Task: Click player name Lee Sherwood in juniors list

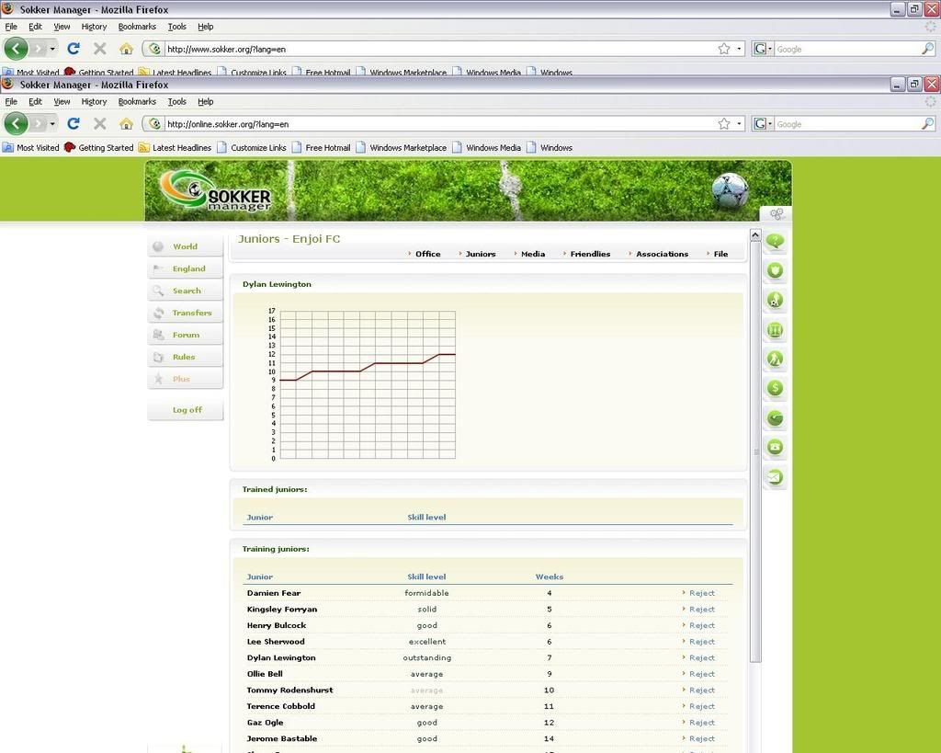Action: (276, 642)
